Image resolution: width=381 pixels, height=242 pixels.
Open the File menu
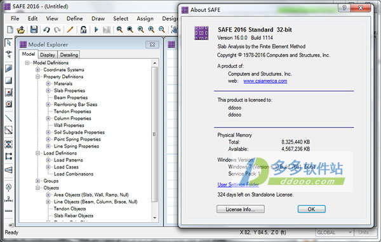[15, 18]
